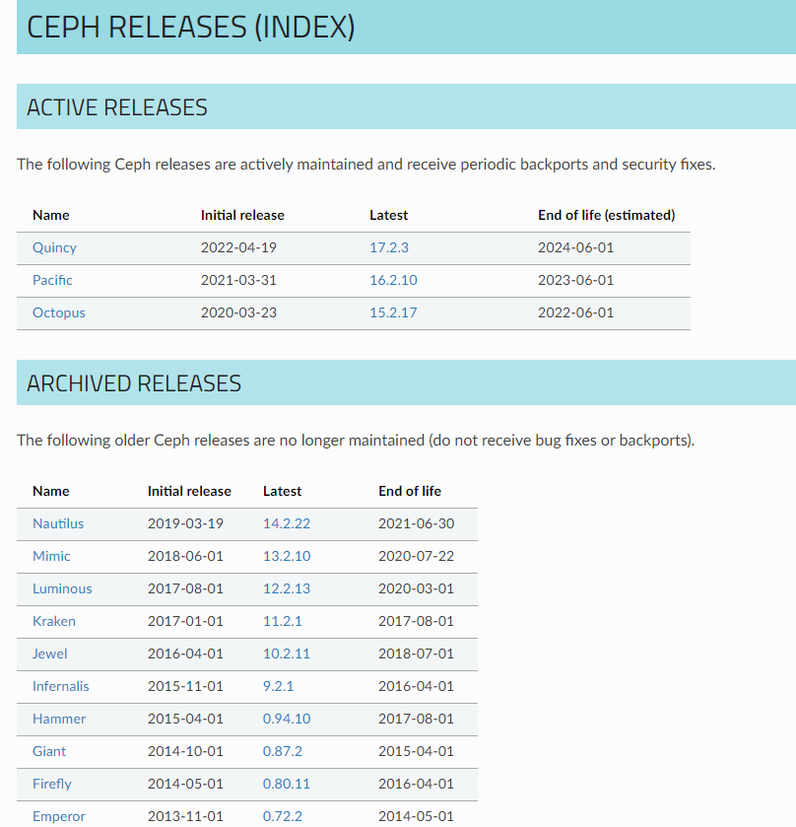Viewport: 796px width, 827px height.
Task: Open the Emperor release link
Action: (x=58, y=816)
